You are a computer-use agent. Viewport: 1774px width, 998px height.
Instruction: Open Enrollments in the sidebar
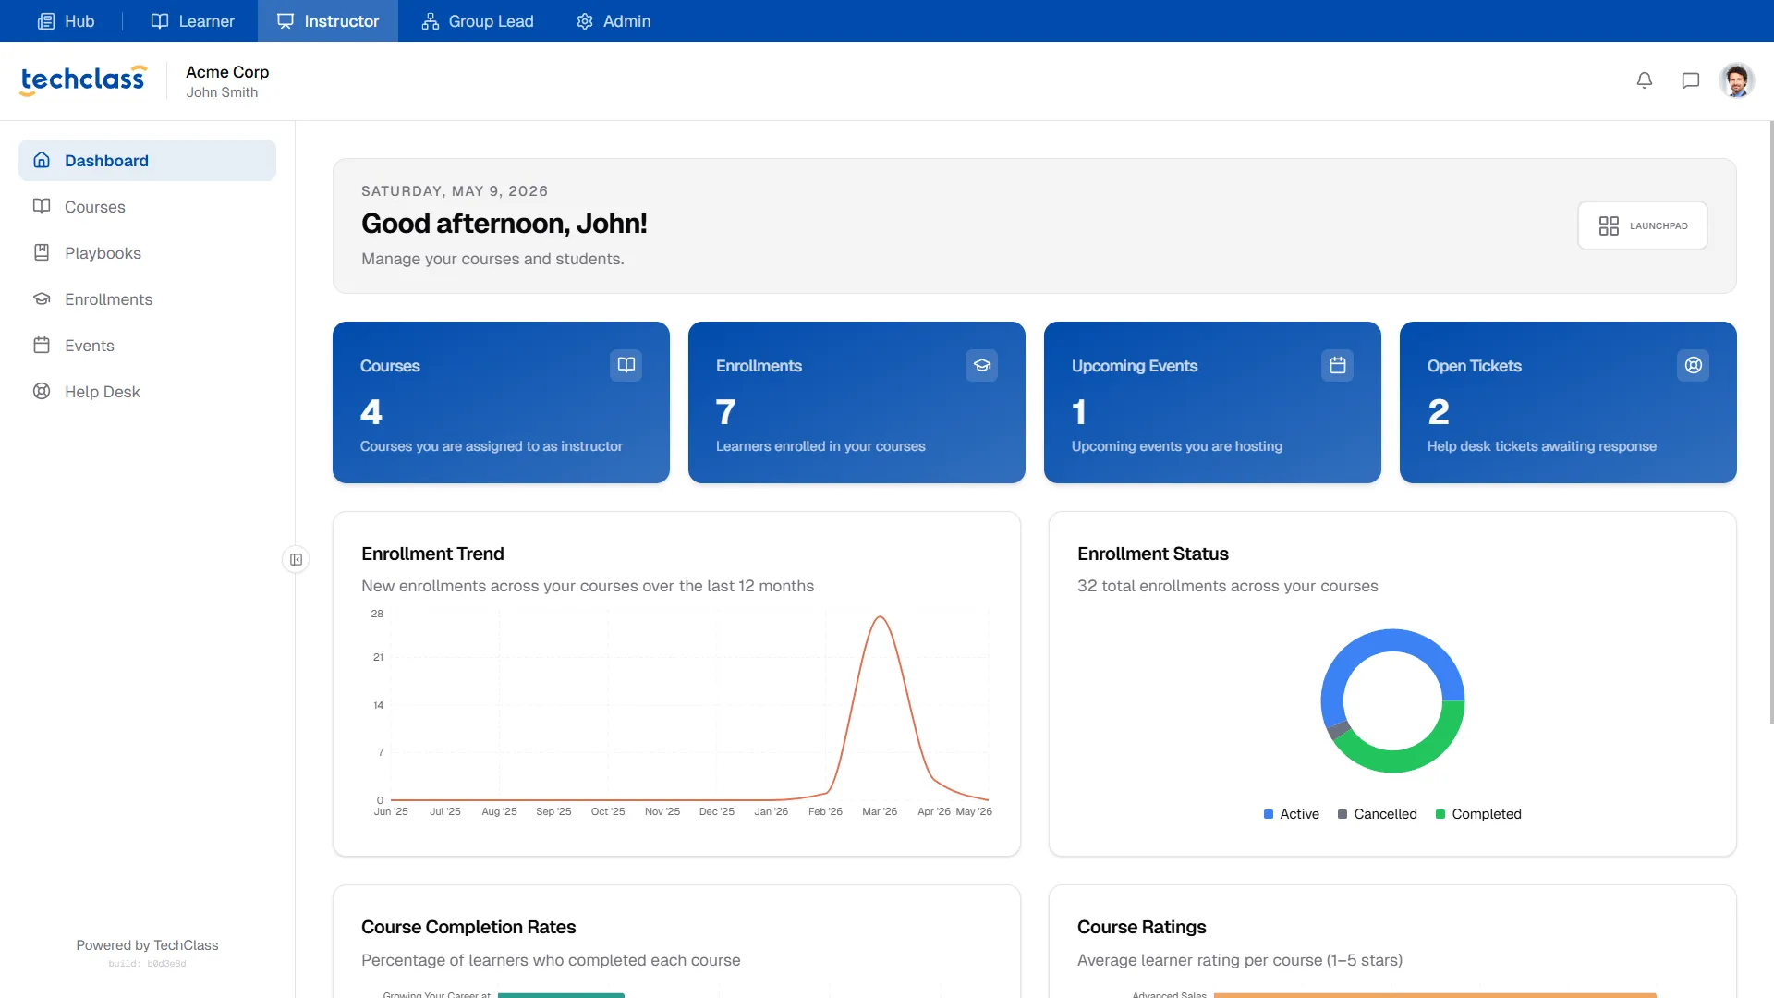147,299
